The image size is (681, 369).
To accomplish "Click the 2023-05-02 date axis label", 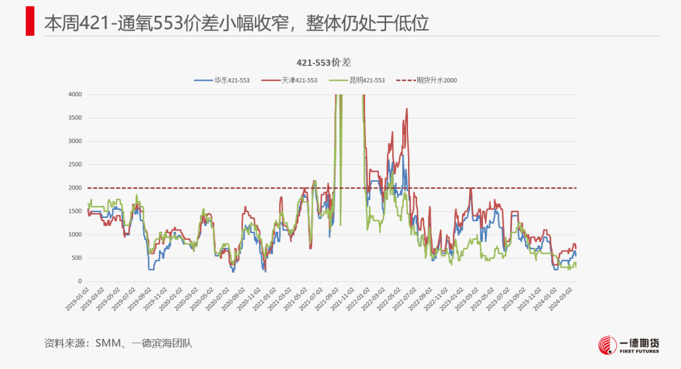I will [x=483, y=298].
